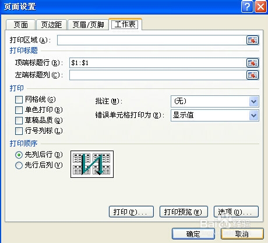This screenshot has height=243, width=268.
Task: Click 打印(P)... button
Action: coord(131,212)
